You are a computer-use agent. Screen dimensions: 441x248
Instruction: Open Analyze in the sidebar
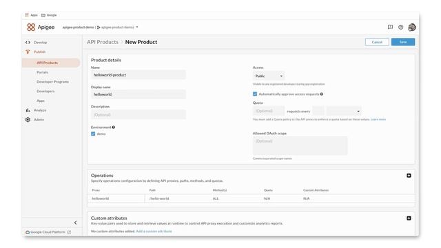(40, 110)
